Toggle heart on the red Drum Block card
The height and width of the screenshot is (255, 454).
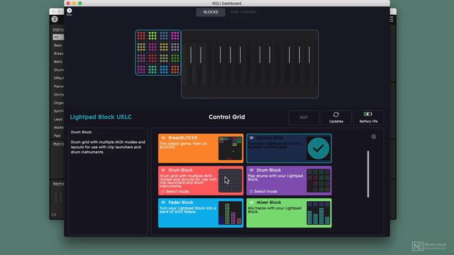(x=163, y=170)
